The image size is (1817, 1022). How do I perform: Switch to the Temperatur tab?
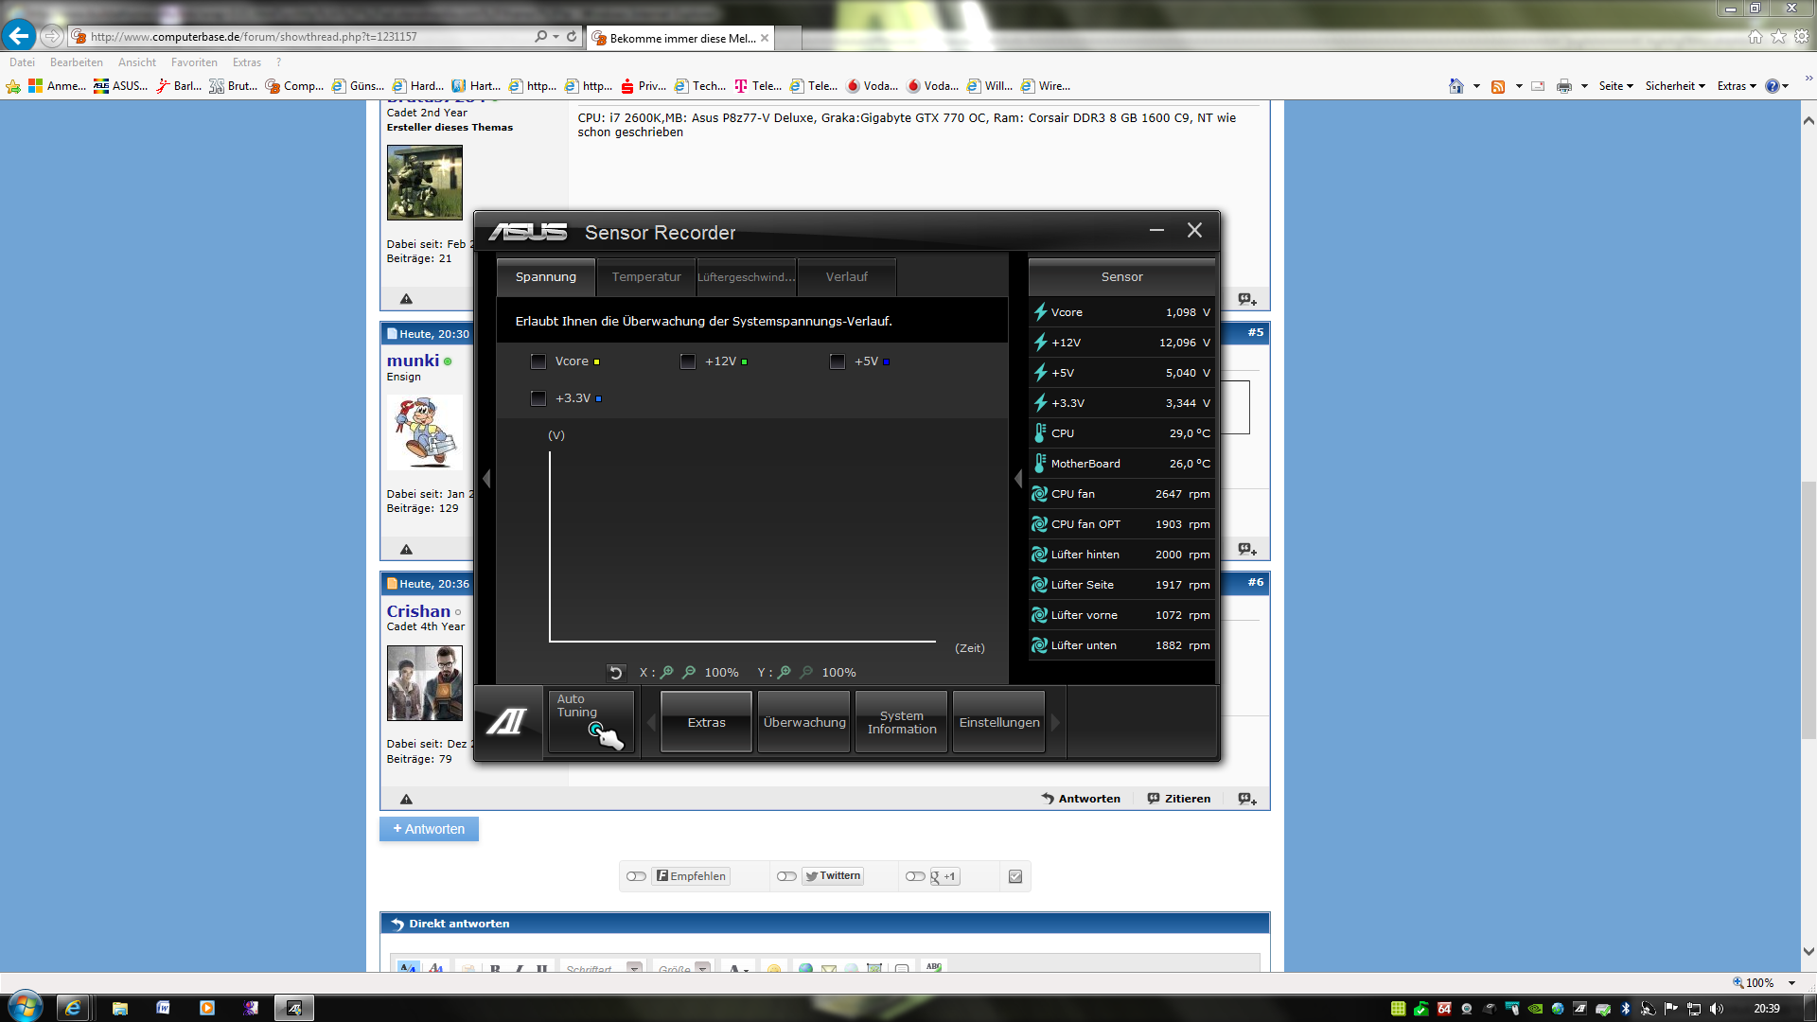[645, 277]
